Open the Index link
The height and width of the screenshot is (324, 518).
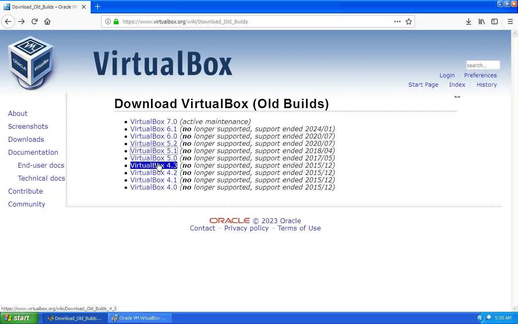click(457, 85)
